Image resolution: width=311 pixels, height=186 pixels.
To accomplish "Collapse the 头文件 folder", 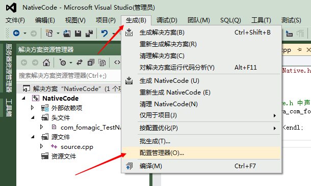I will click(x=33, y=118).
